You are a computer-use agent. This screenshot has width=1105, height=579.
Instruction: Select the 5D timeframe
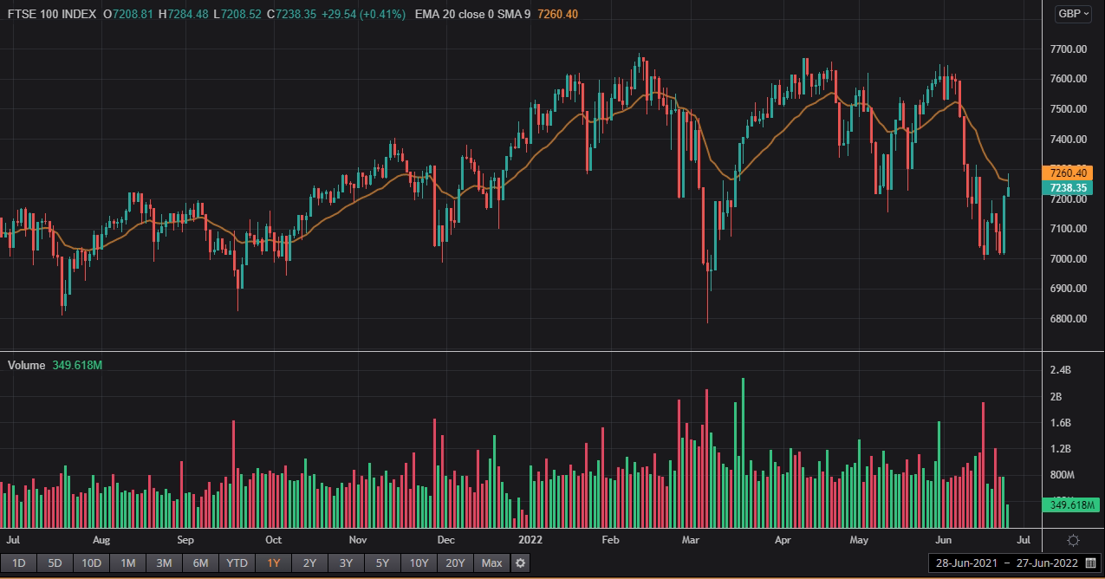point(55,563)
